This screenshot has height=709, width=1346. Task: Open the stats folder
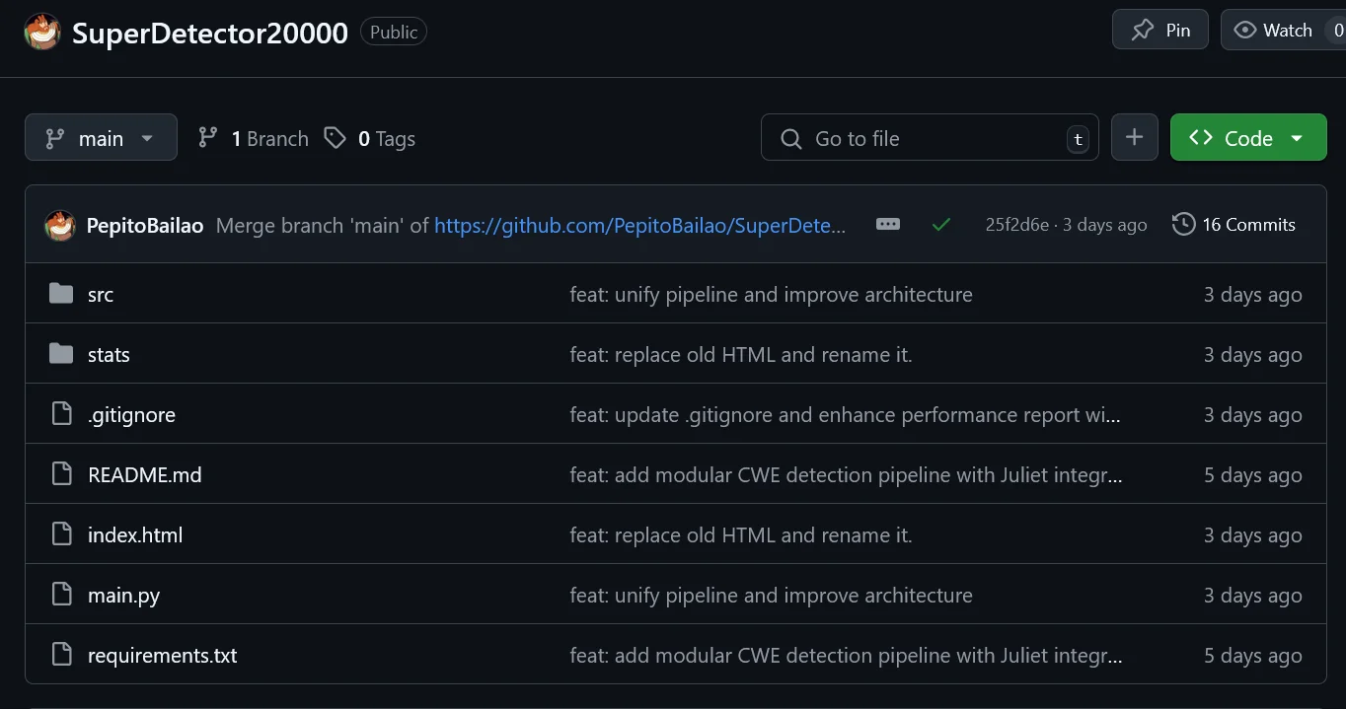pyautogui.click(x=109, y=355)
